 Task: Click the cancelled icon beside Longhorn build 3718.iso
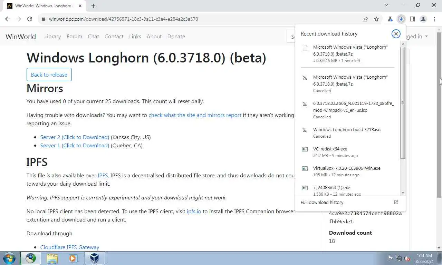pyautogui.click(x=305, y=130)
